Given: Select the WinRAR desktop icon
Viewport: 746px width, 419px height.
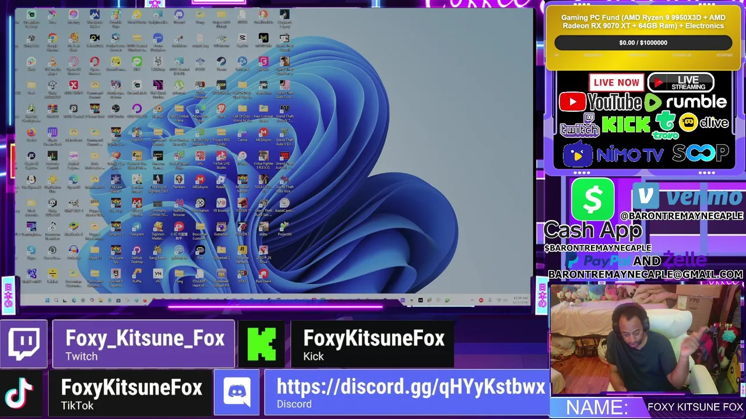Looking at the screenshot, I should [52, 108].
